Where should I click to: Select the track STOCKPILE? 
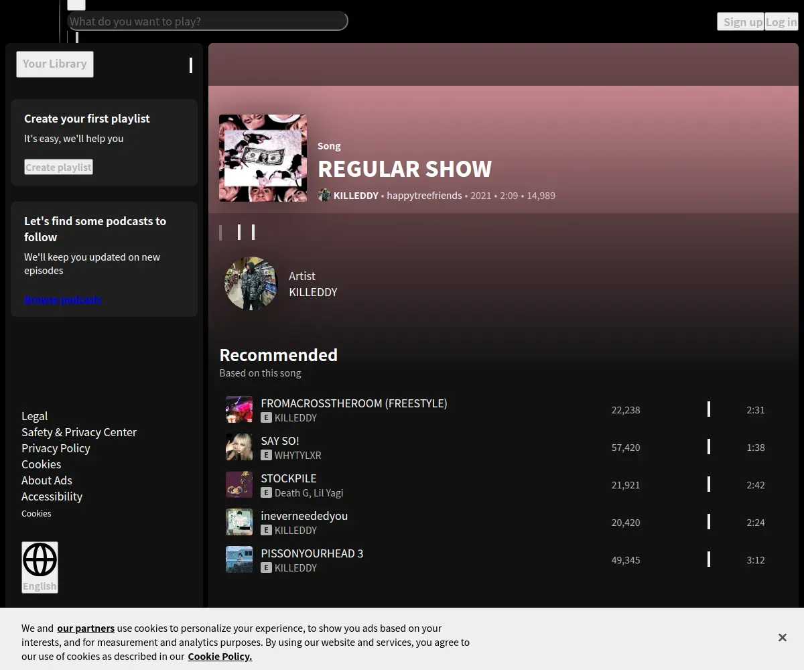coord(289,478)
